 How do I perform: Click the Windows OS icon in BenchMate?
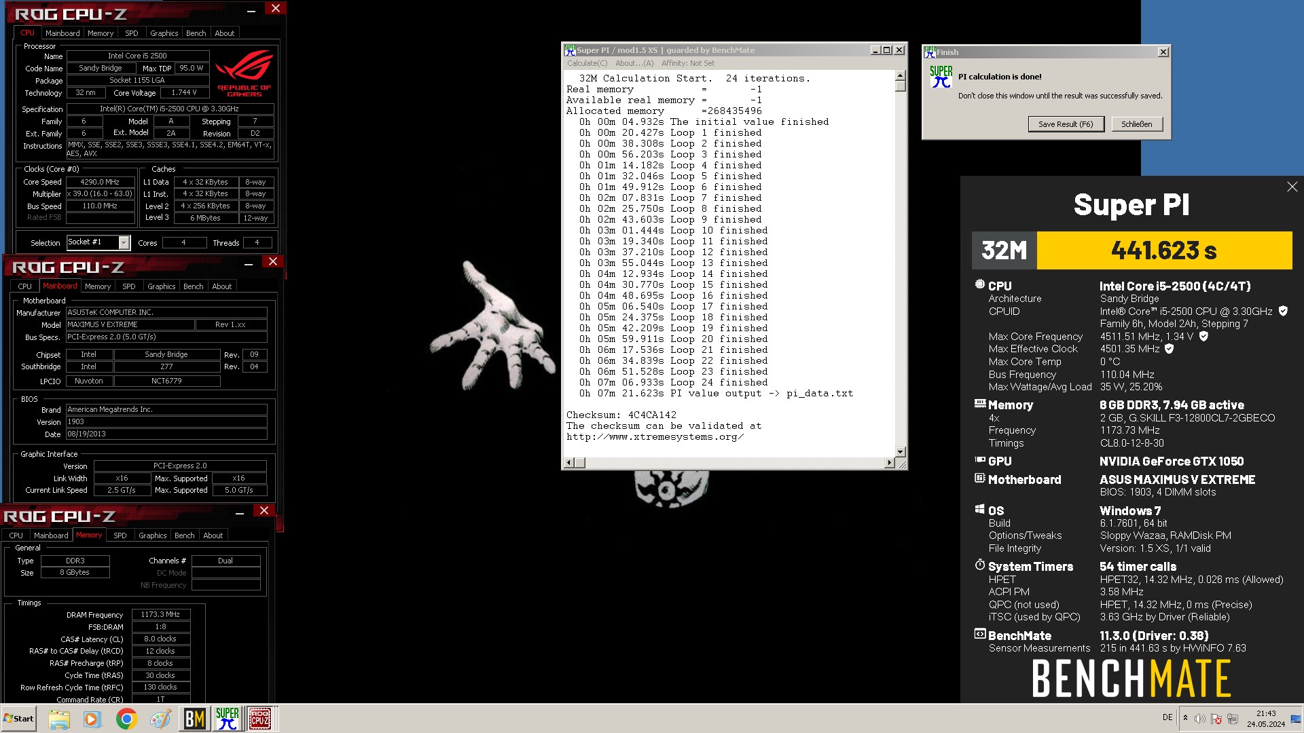pos(979,509)
